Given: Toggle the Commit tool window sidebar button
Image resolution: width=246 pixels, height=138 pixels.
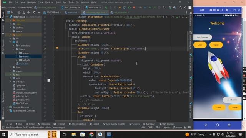Looking at the screenshot, I should 3,29.
